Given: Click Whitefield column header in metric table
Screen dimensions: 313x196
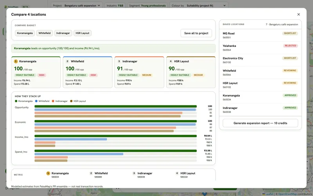Looking at the screenshot, I should (99, 175).
